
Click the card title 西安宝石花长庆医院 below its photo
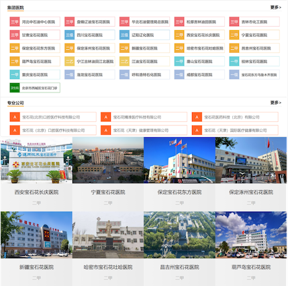point(36,192)
